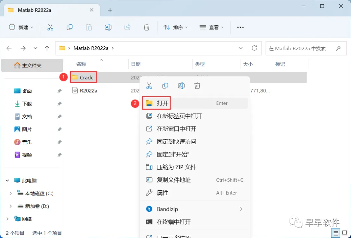Screen dimensions: 351x238
Task: Choose 在终端中打开
Action: click(x=195, y=222)
